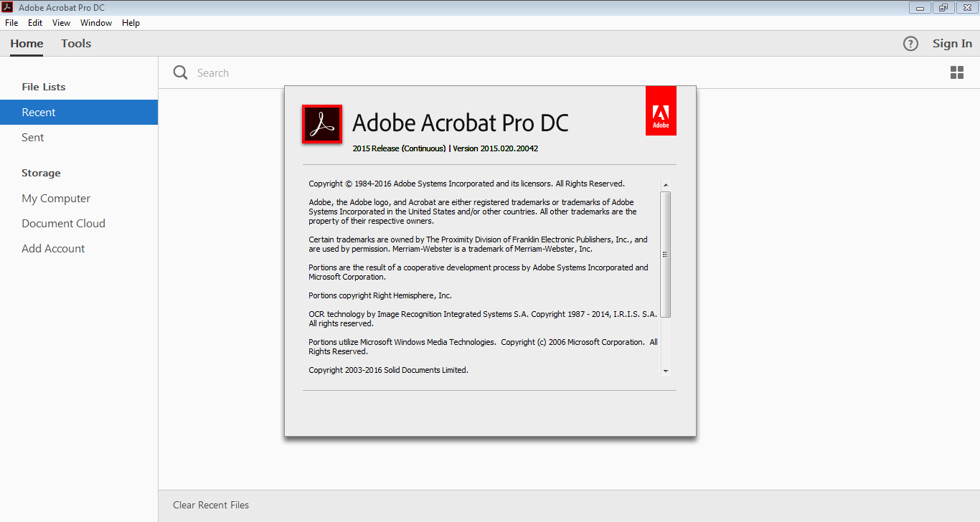Restore down the Acrobat window

(943, 8)
